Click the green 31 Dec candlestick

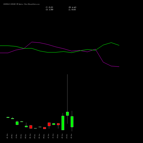17,123
